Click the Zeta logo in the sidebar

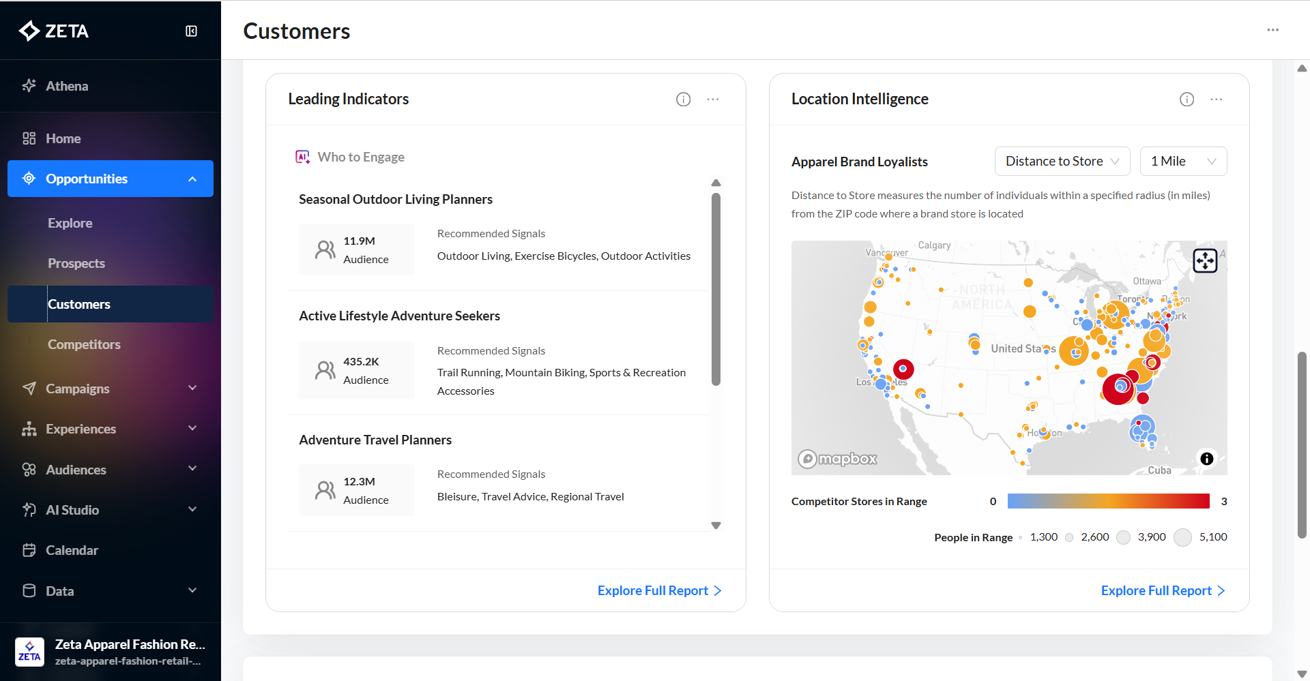(54, 31)
